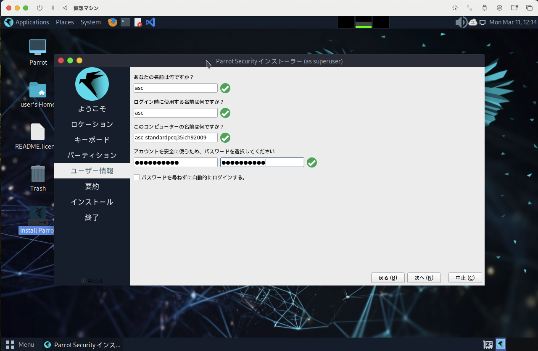
Task: Click the green checkmark beside password fields
Action: coord(312,162)
